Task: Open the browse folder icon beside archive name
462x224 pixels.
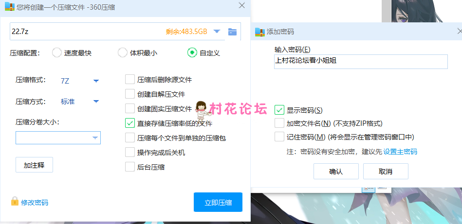Action: (233, 32)
